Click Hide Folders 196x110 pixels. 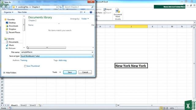coord(10,73)
